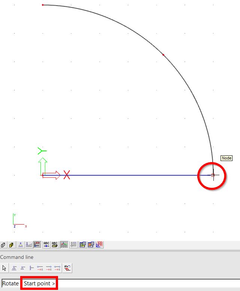240x291 pixels.
Task: Select the arrow pointer tool
Action: tap(4, 268)
